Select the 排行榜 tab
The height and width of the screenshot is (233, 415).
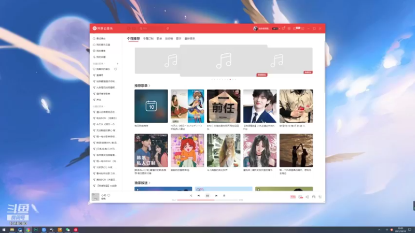click(169, 38)
